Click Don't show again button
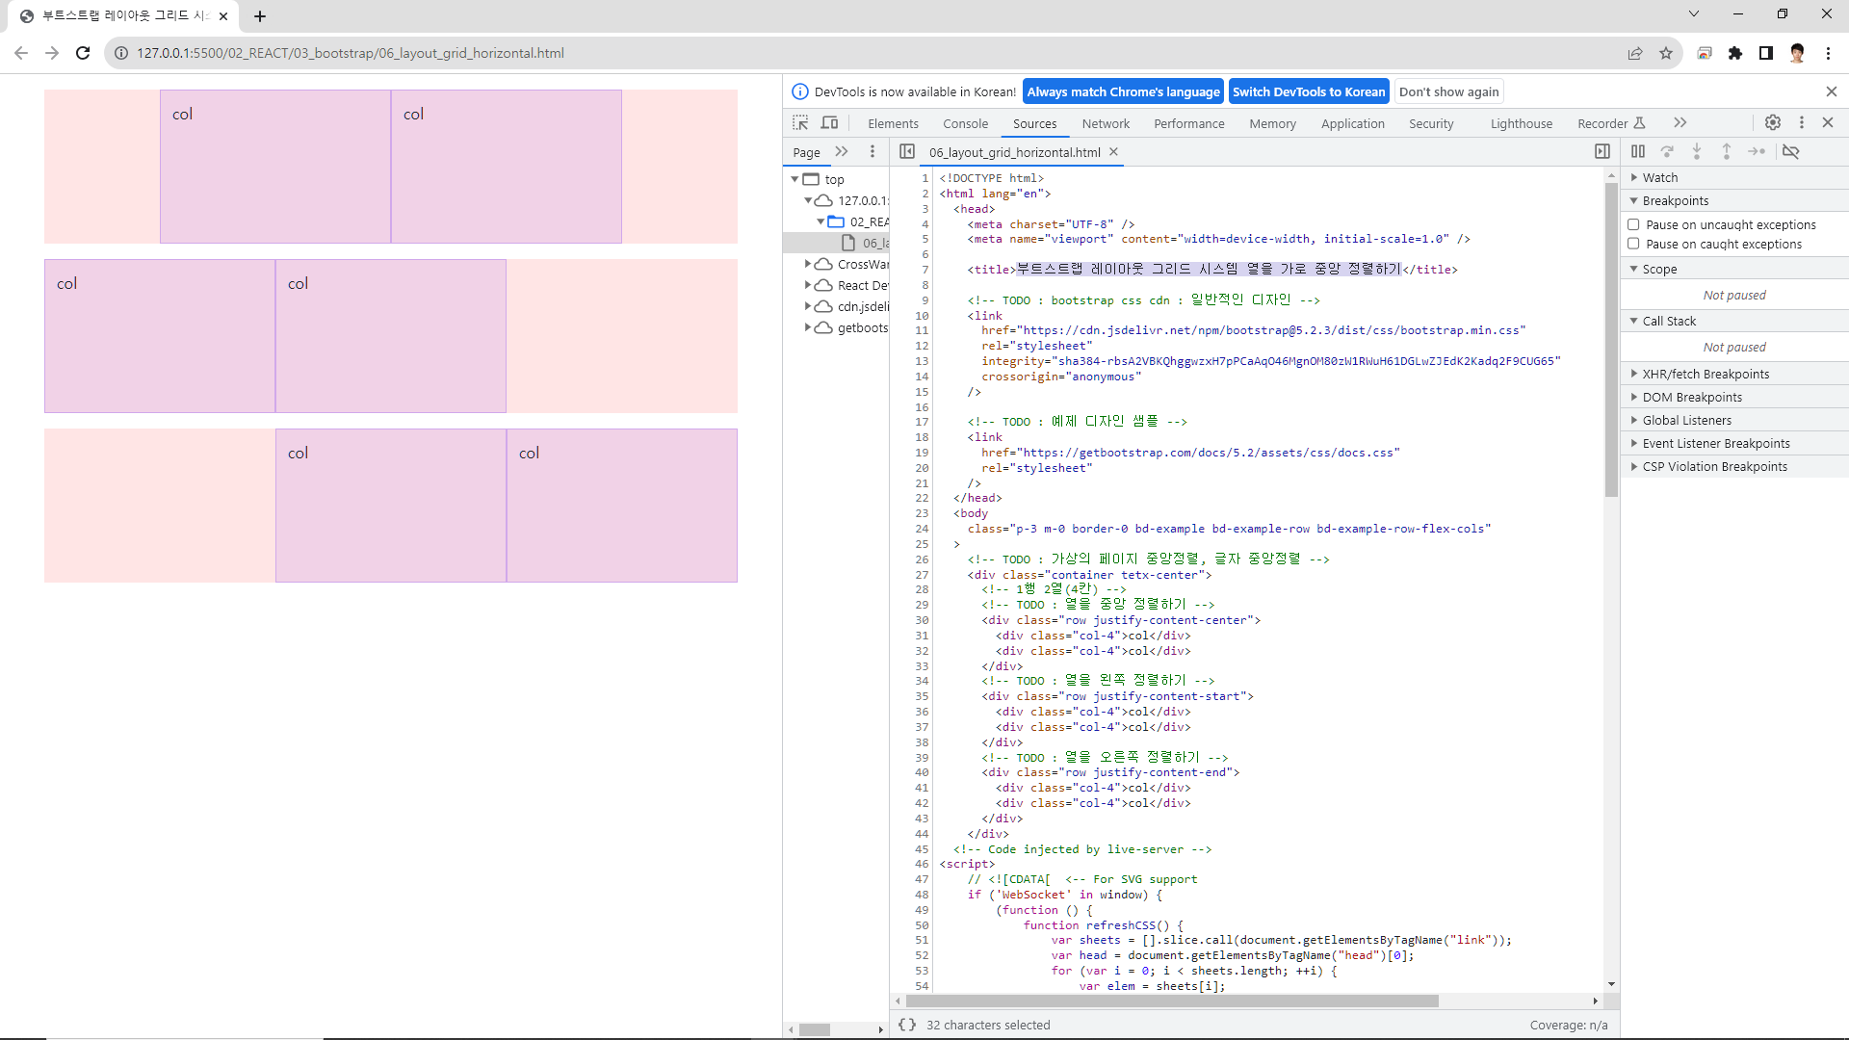The image size is (1849, 1040). (1448, 91)
